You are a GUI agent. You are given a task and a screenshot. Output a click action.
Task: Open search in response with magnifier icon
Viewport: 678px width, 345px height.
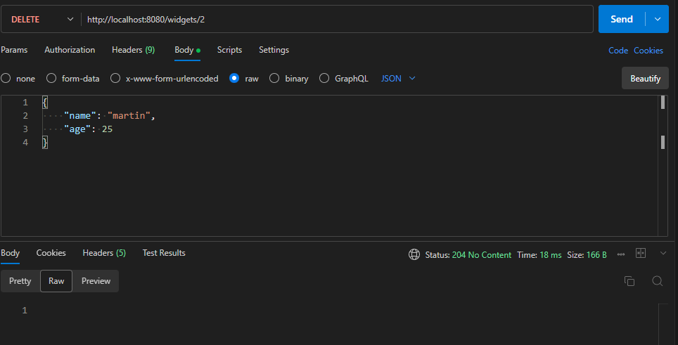657,281
